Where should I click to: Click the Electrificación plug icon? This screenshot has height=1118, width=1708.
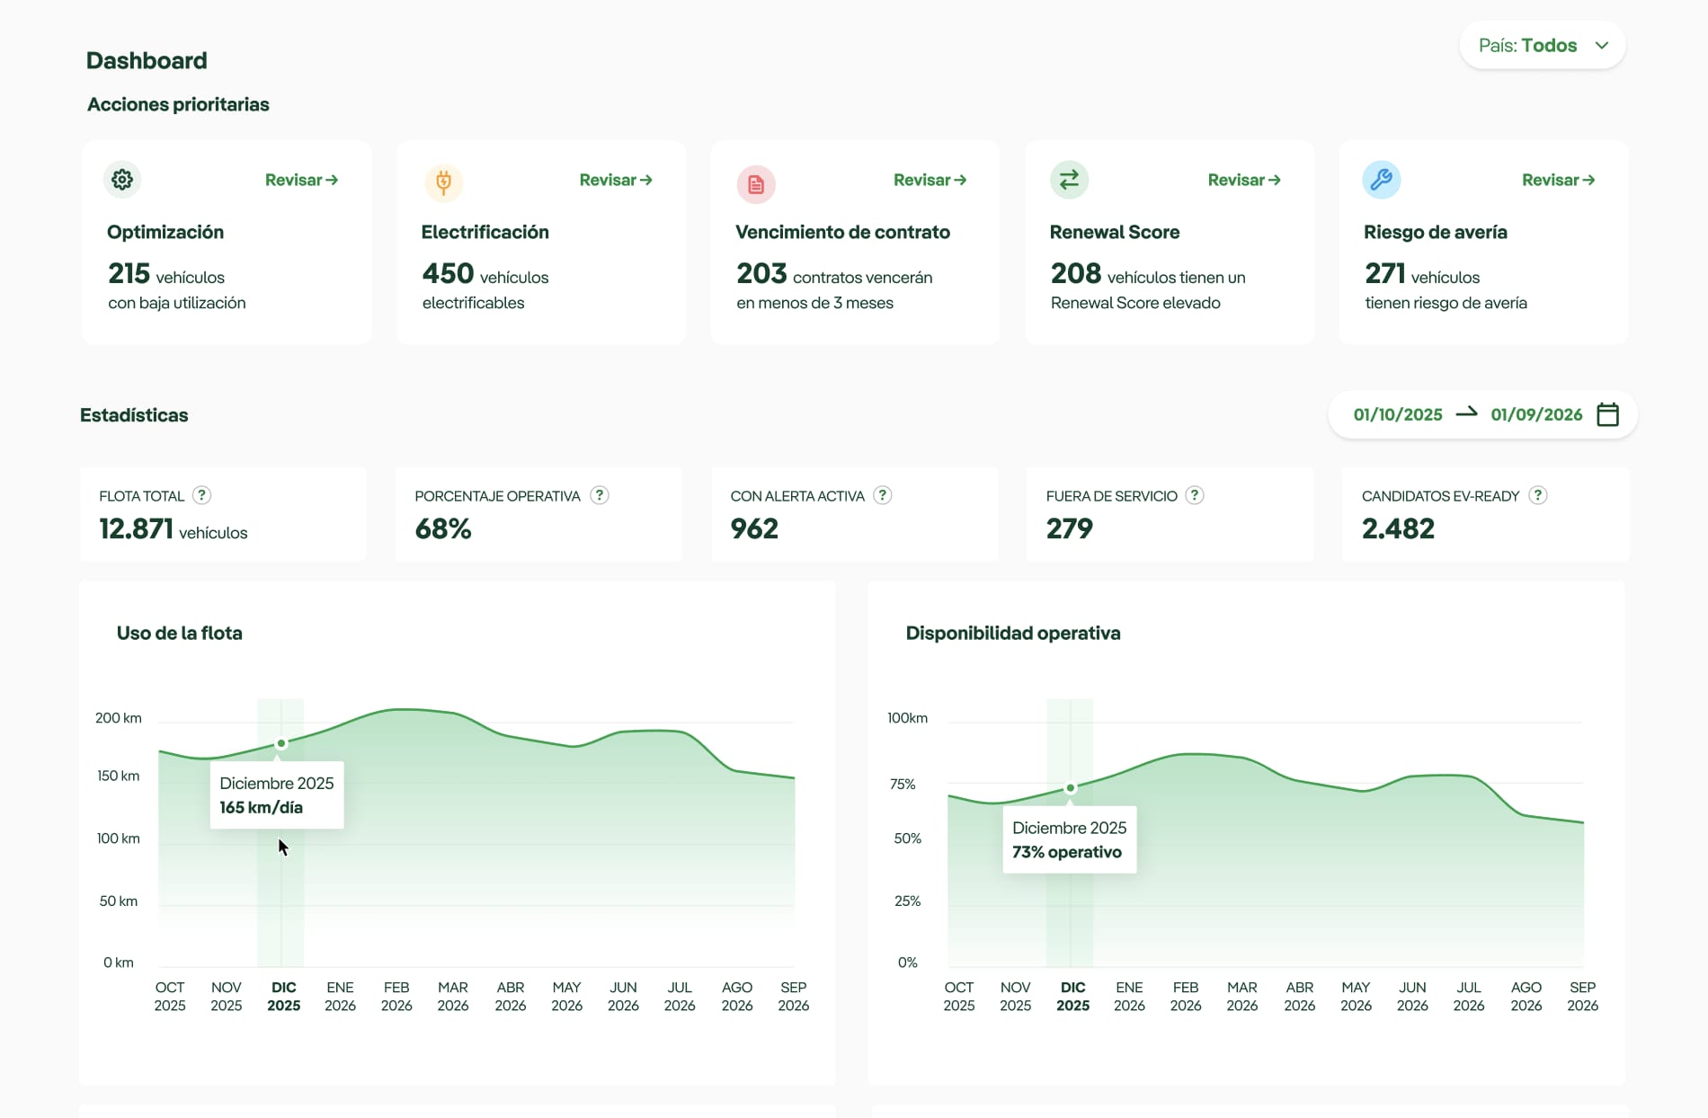click(x=443, y=182)
